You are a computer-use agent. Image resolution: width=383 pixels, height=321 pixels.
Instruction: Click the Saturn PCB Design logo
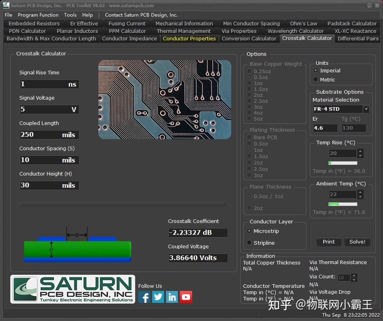pyautogui.click(x=72, y=289)
